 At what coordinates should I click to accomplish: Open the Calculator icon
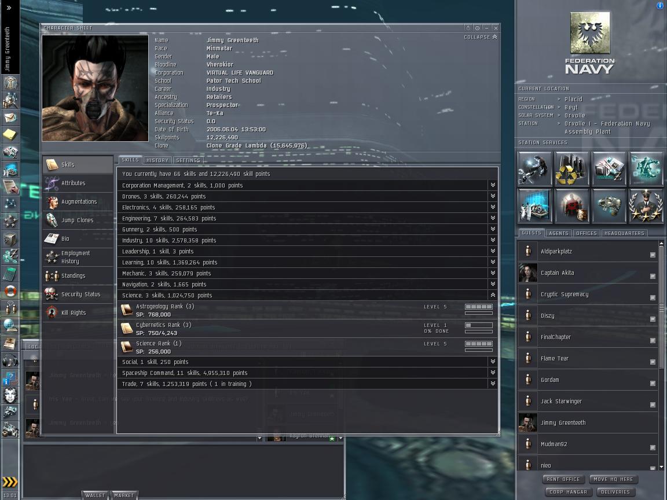click(10, 274)
